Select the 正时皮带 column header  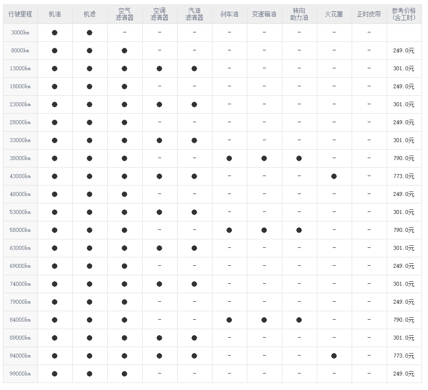[x=369, y=14]
